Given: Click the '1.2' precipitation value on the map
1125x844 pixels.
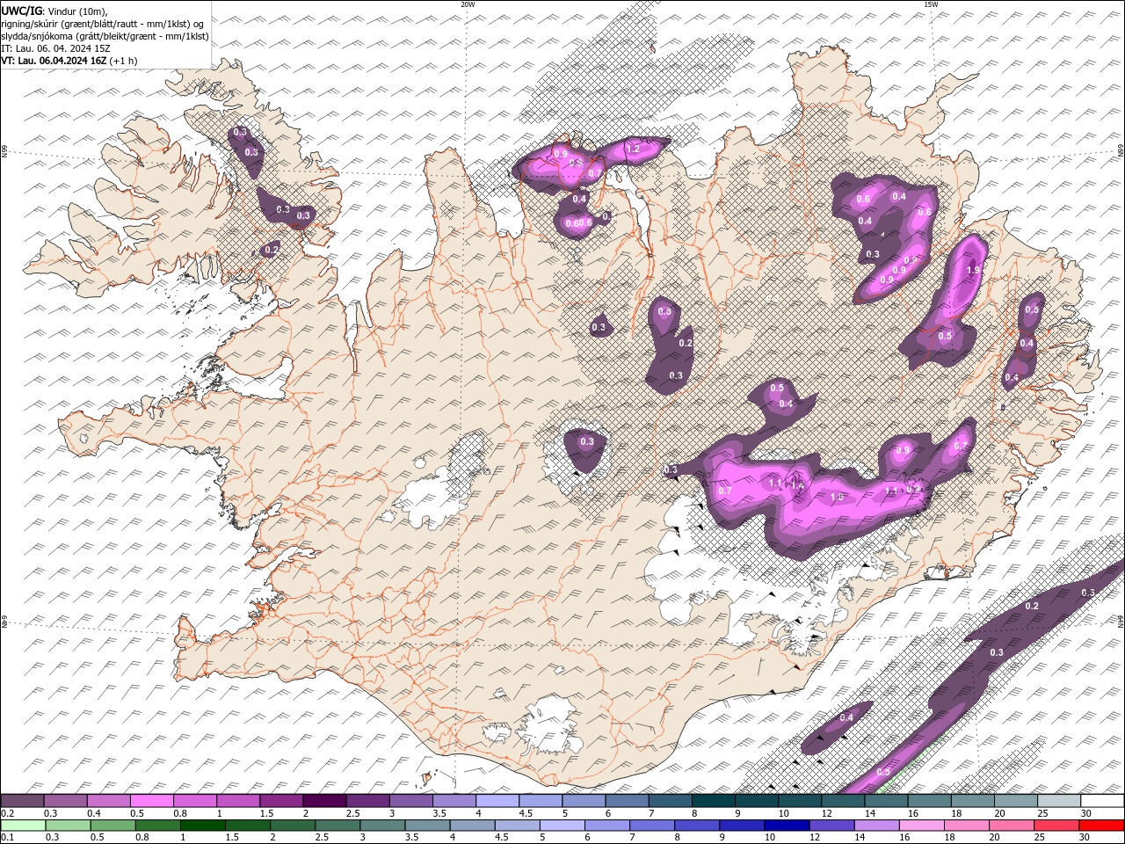Looking at the screenshot, I should (633, 149).
